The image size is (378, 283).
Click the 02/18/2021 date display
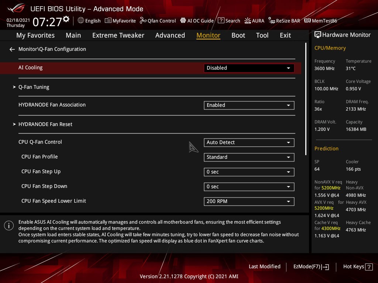point(18,20)
